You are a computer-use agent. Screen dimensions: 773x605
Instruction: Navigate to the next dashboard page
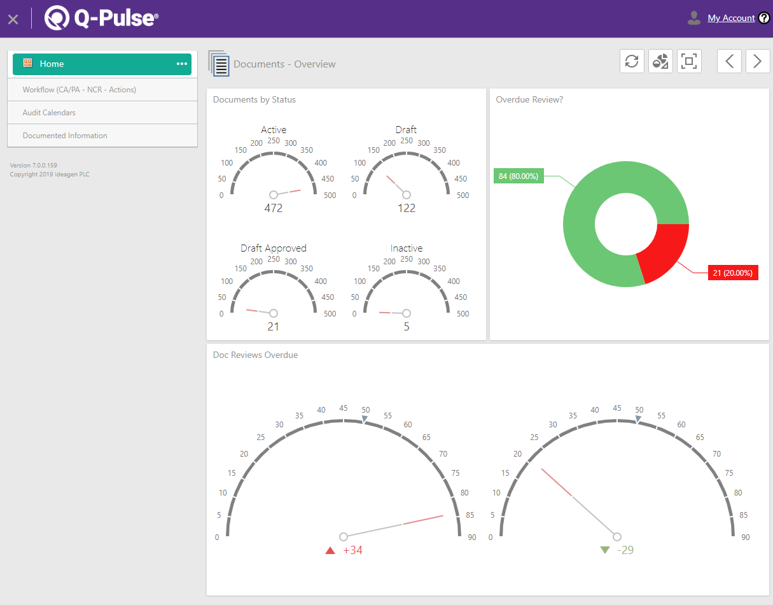(x=757, y=61)
